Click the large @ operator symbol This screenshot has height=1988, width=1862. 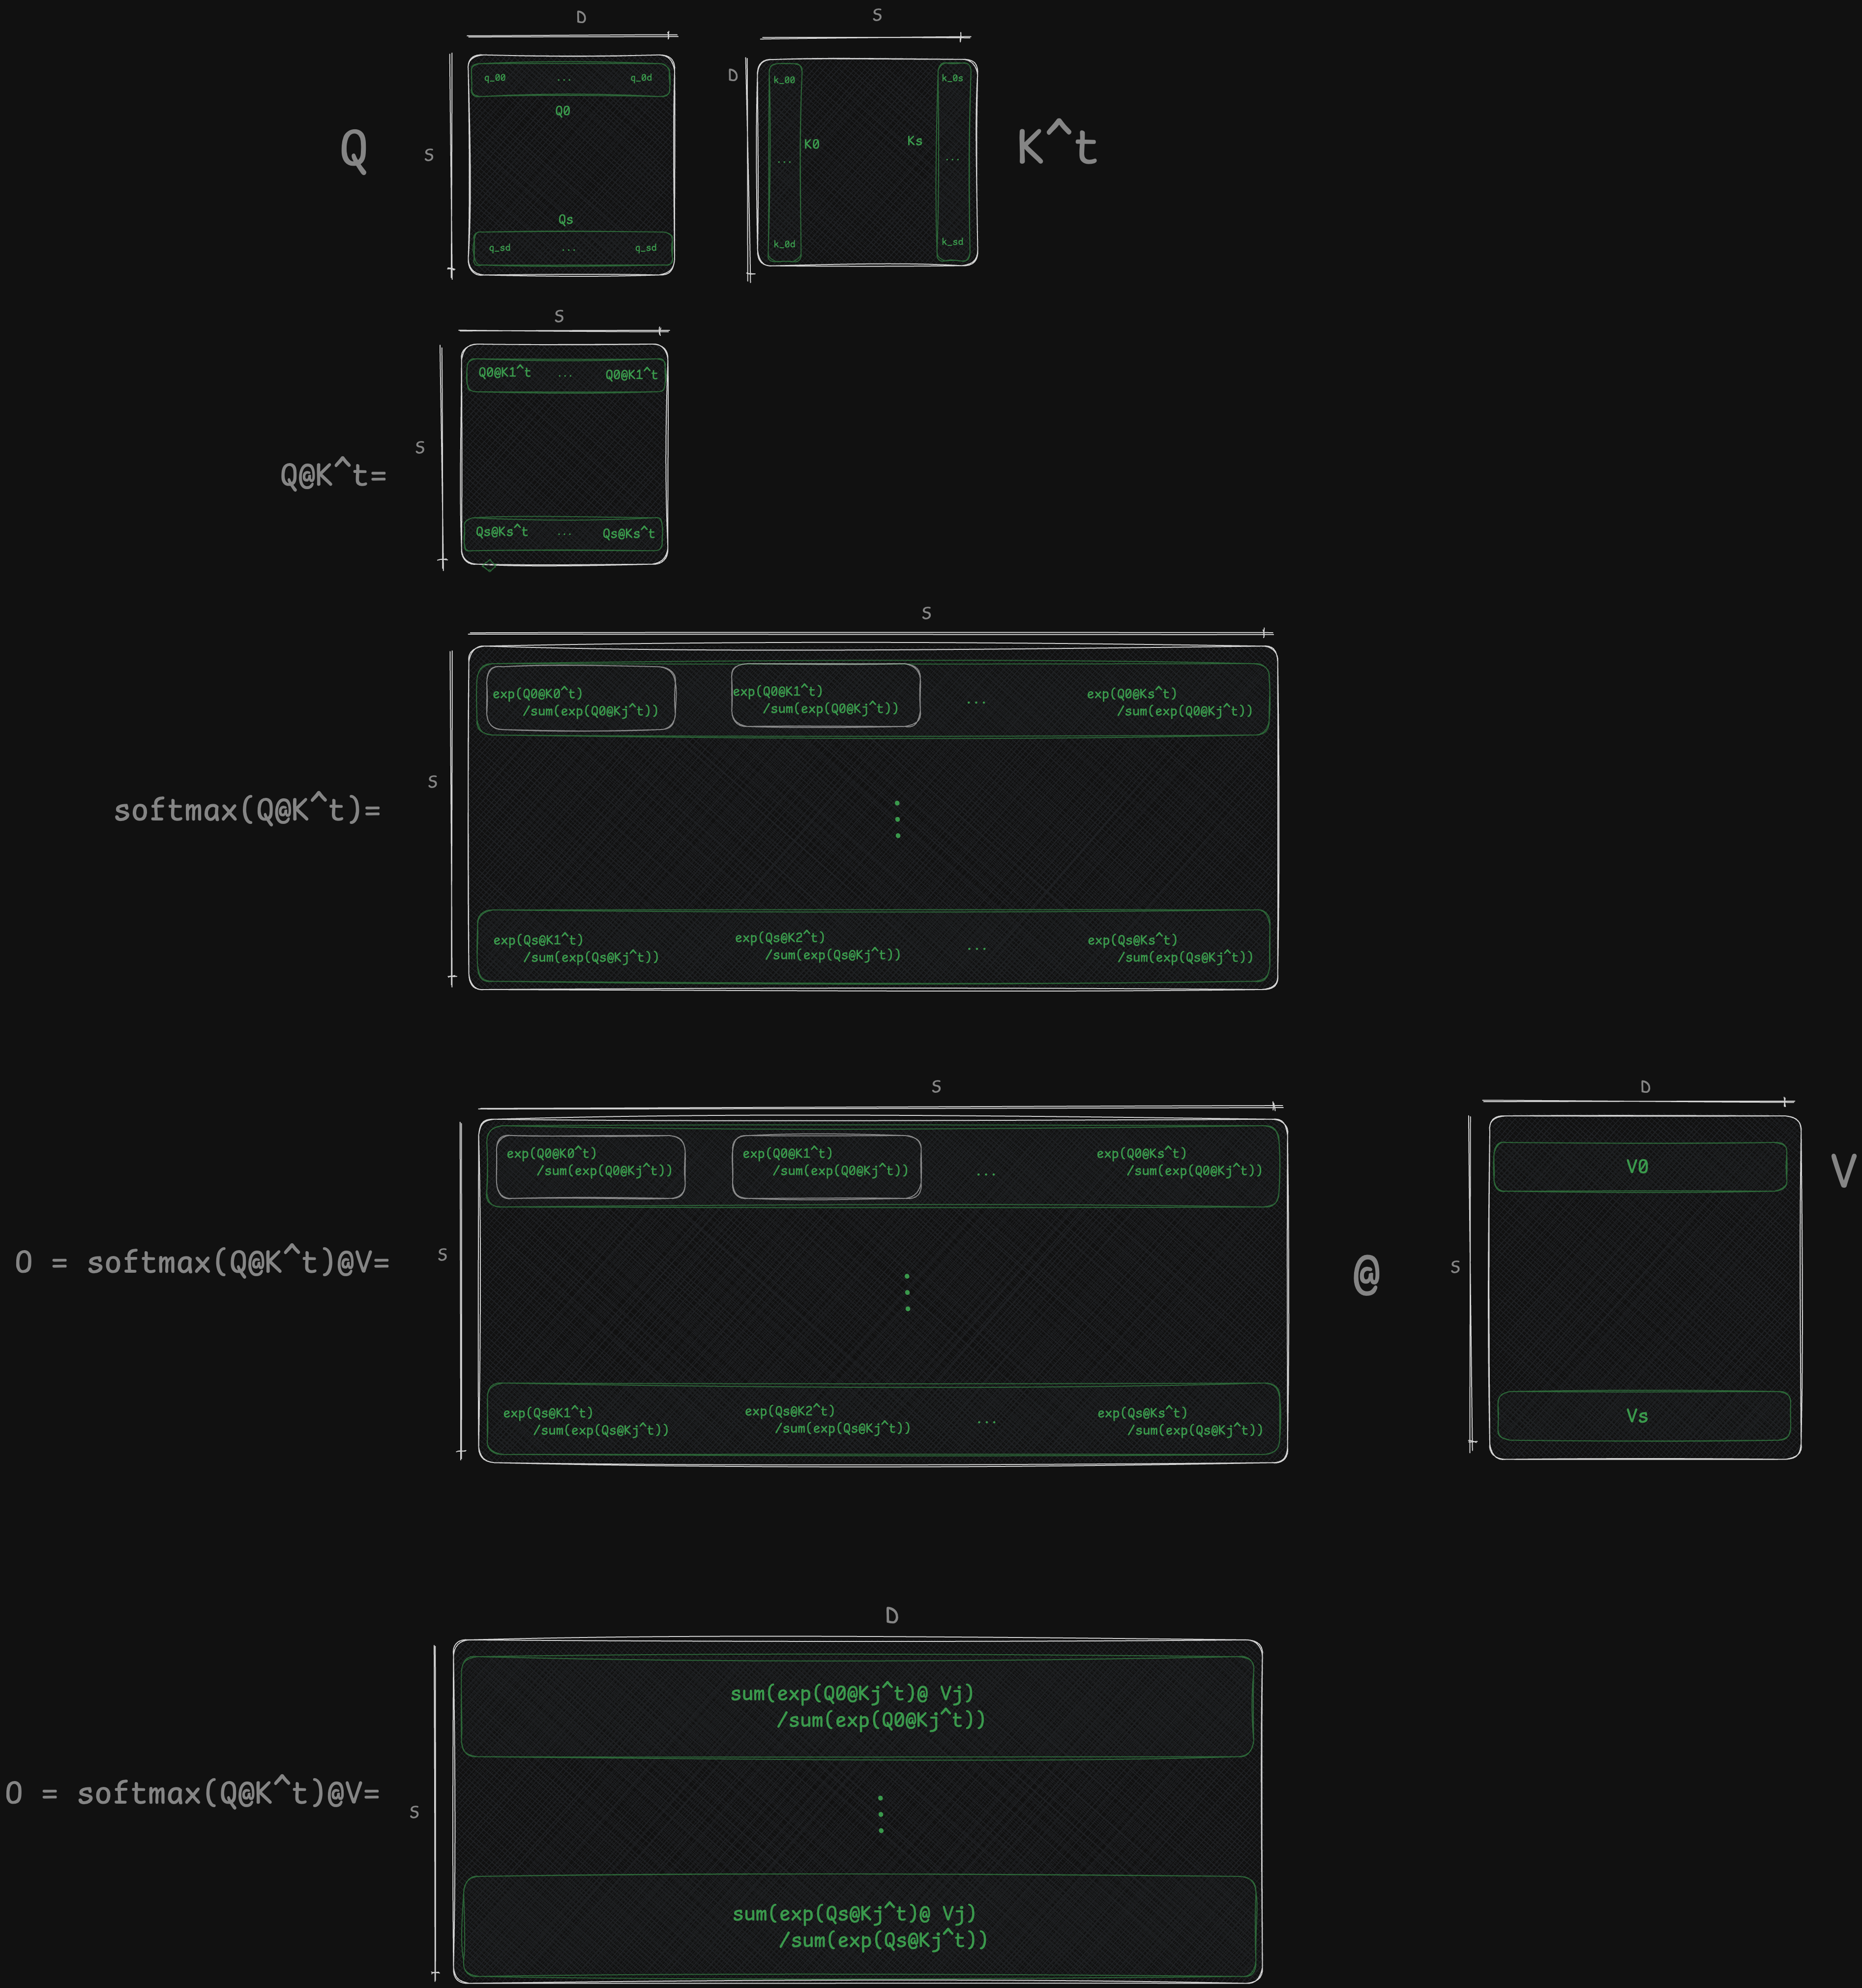click(1366, 1274)
